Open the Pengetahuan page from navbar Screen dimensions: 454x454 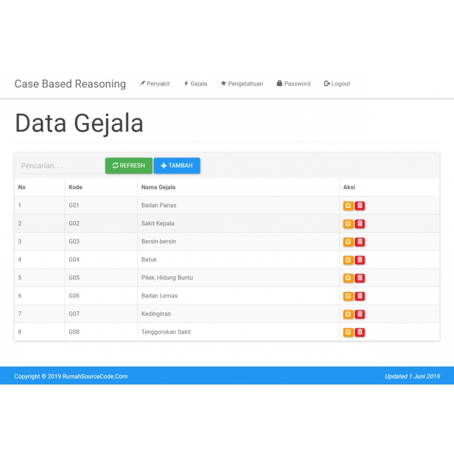(242, 84)
